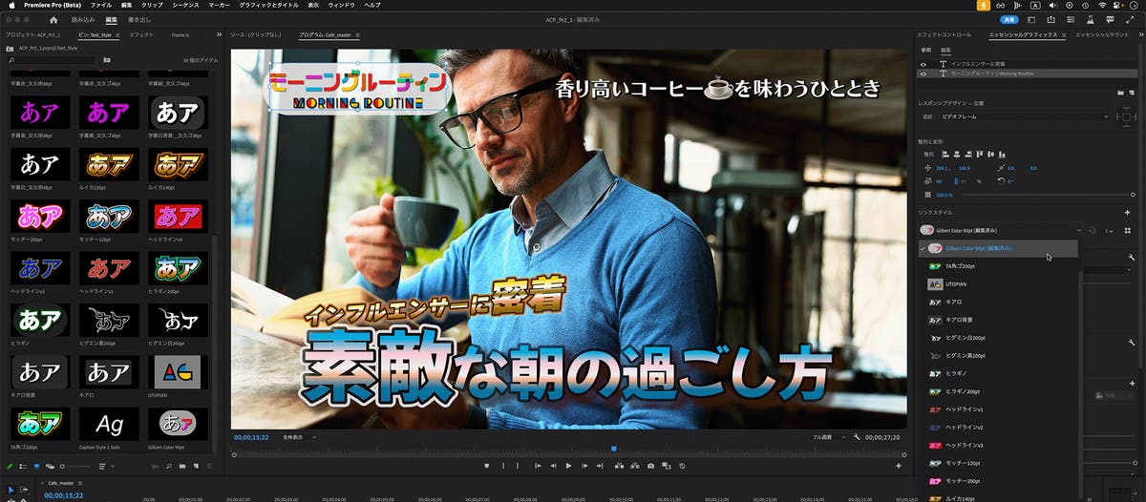Image resolution: width=1146 pixels, height=502 pixels.
Task: Open the feedback speech bubble icon
Action: point(1108,19)
